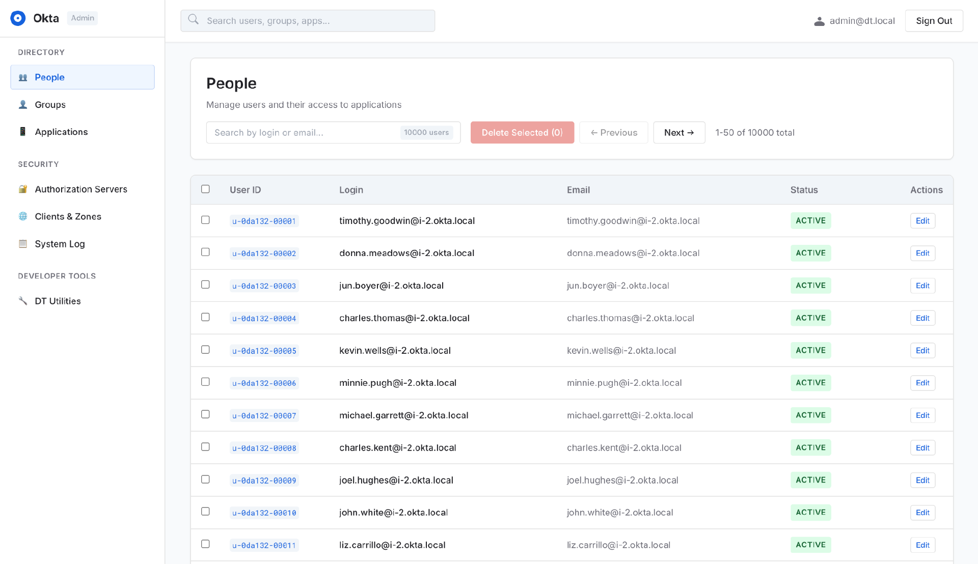Click the Applications phone icon
Screen dimensions: 978x564
(23, 132)
